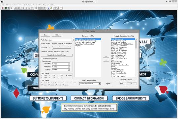This screenshot has height=119, width=178.
Task: Click the 'C' toolbar icon
Action: point(18,8)
